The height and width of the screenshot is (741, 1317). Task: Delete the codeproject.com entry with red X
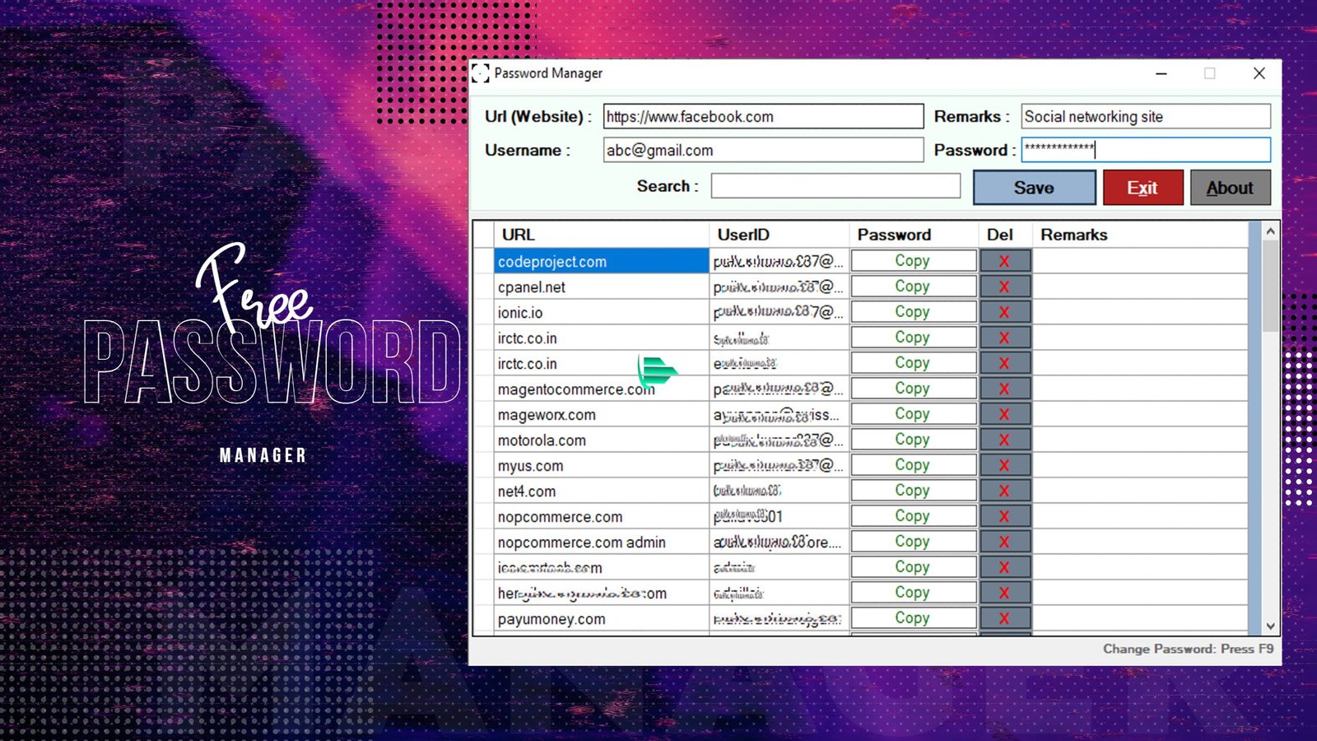point(1004,261)
